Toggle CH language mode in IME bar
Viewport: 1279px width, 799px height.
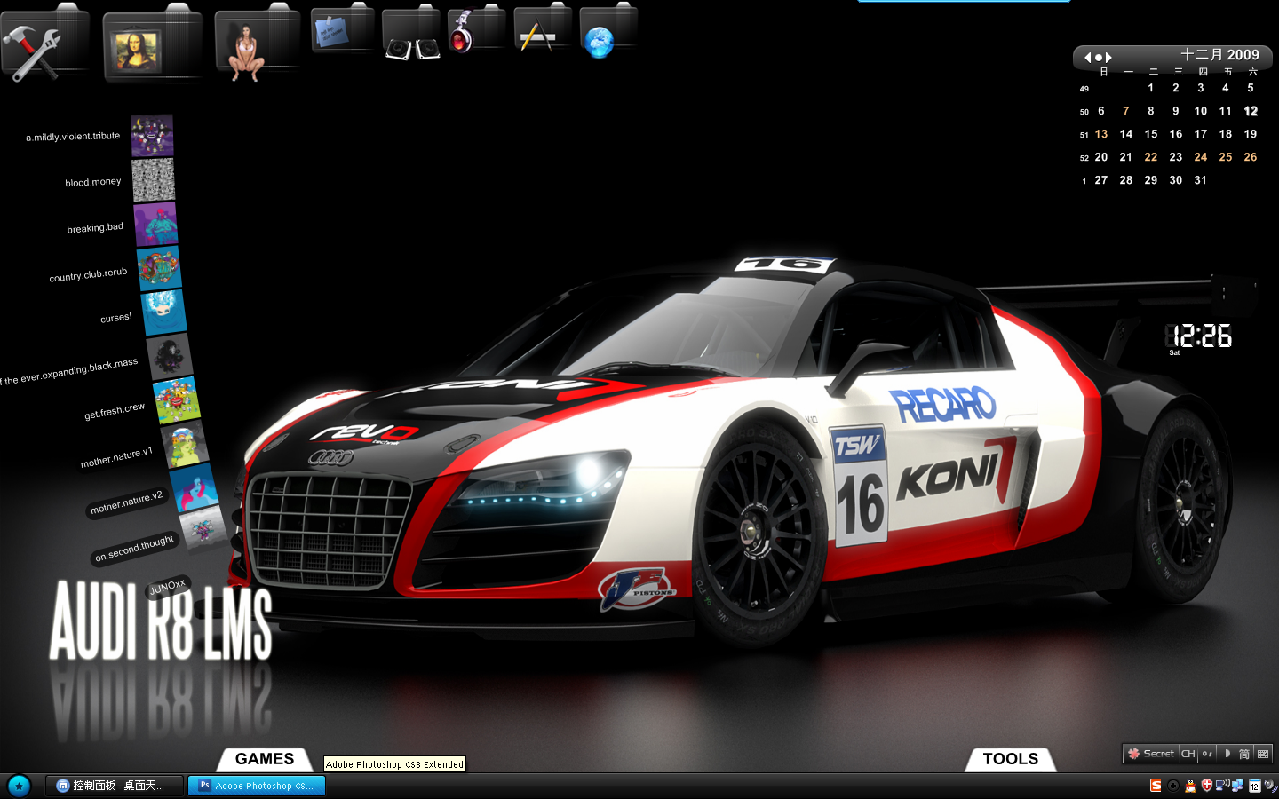coord(1188,754)
